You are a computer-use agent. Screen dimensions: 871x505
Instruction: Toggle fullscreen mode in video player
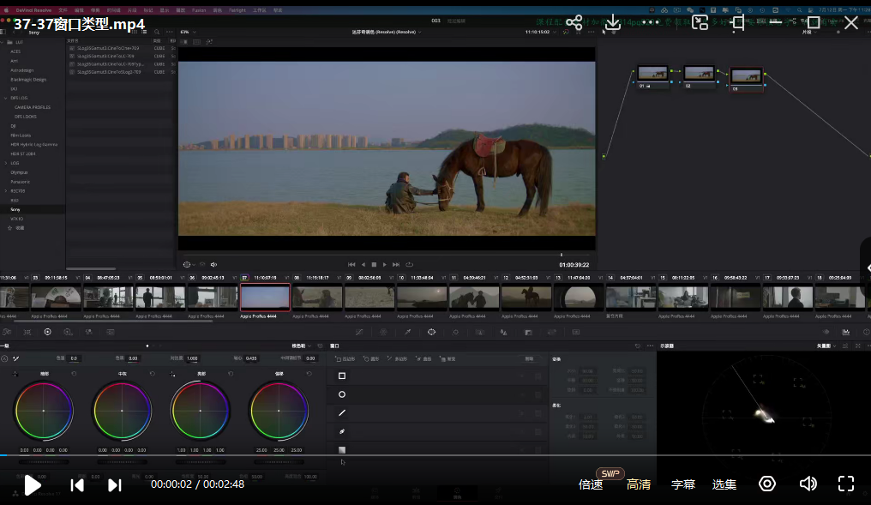(x=846, y=484)
